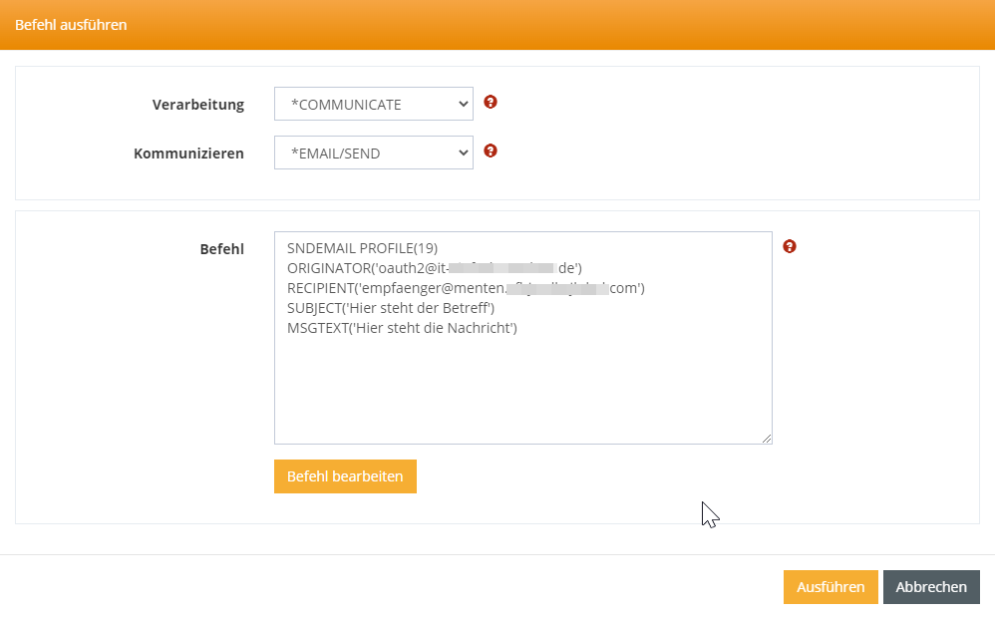Open the Verarbeitung *COMMUNICATE dropdown
995x619 pixels.
pos(373,104)
